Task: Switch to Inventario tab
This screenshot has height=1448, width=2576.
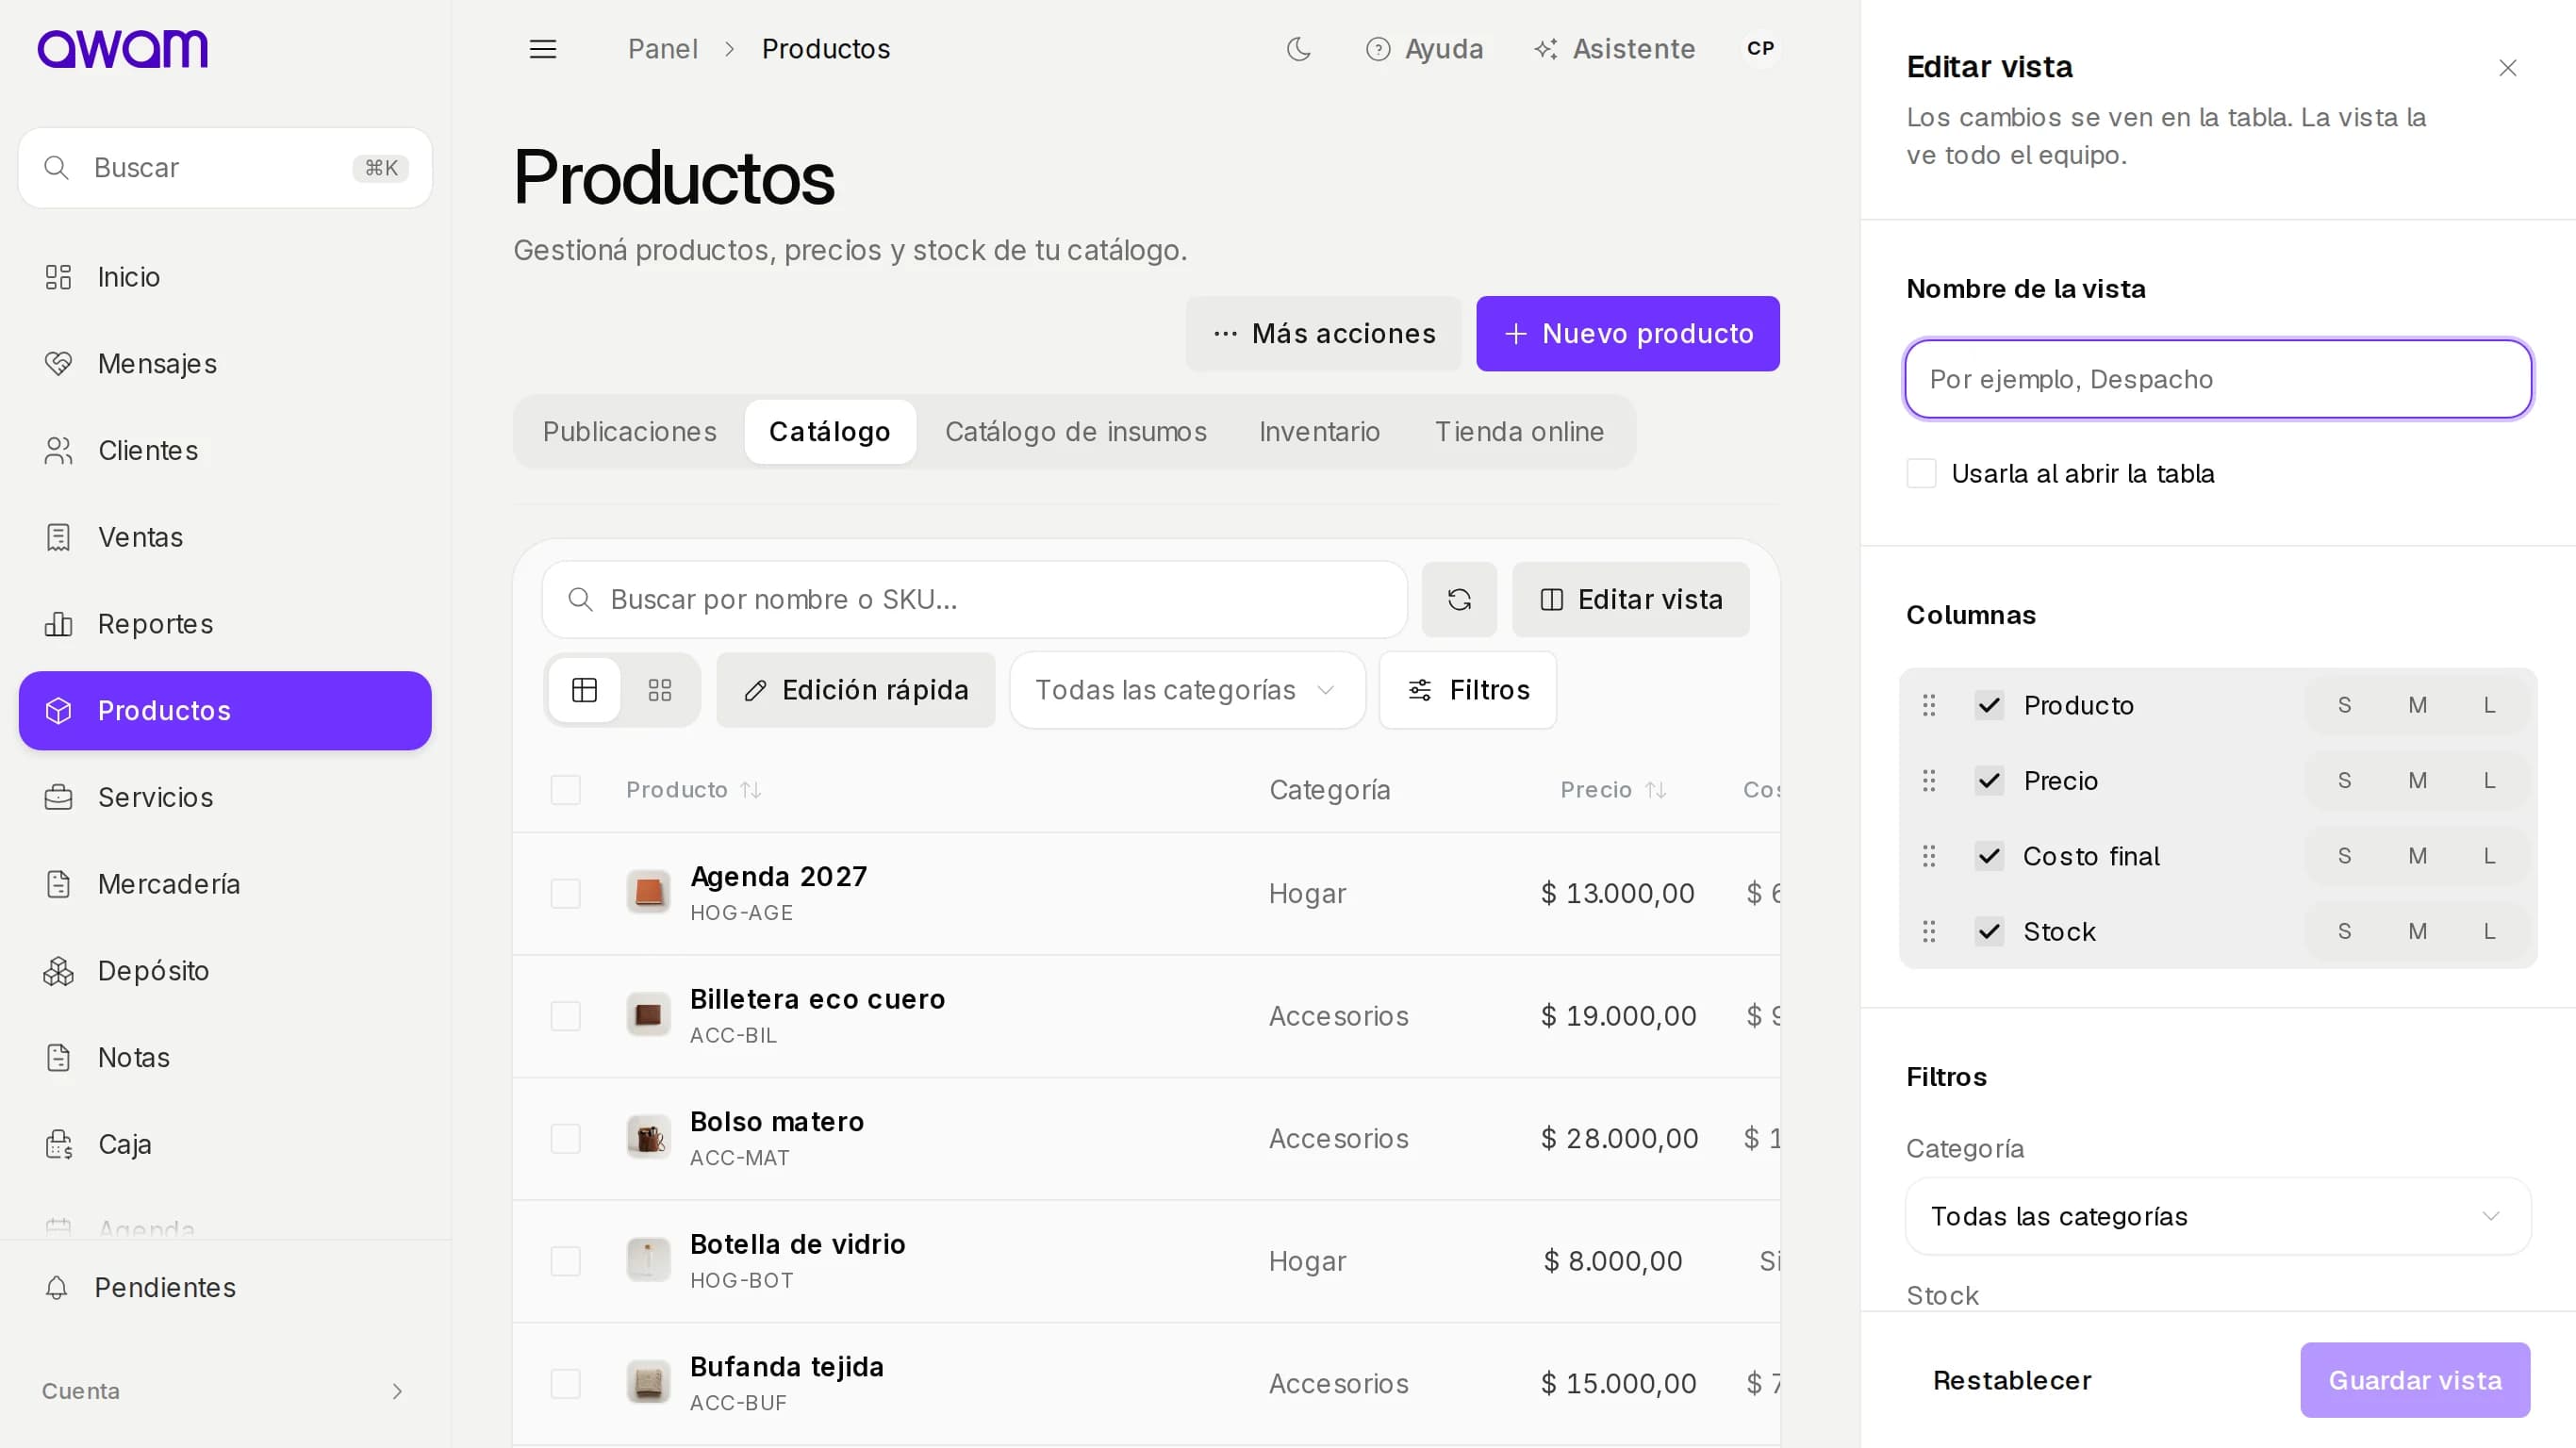Action: pos(1319,432)
